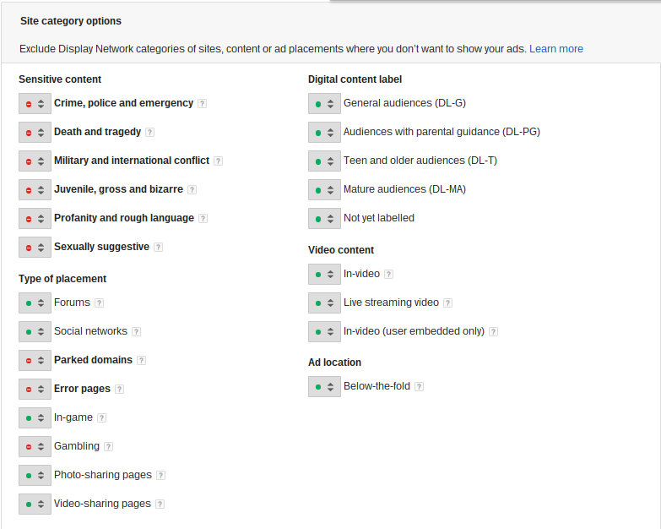Change status of In-game placement
This screenshot has width=661, height=529.
coord(35,417)
